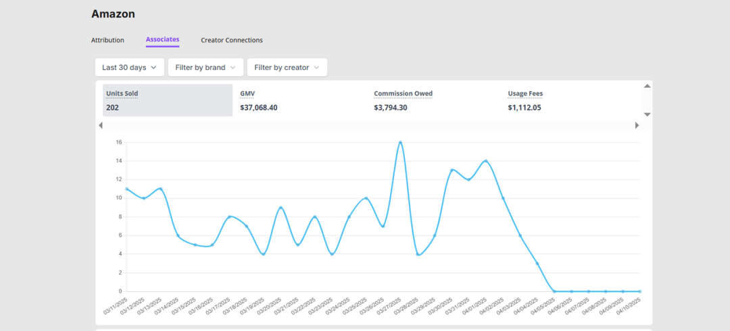Click the Amazon page heading
The height and width of the screenshot is (331, 730).
coord(113,14)
